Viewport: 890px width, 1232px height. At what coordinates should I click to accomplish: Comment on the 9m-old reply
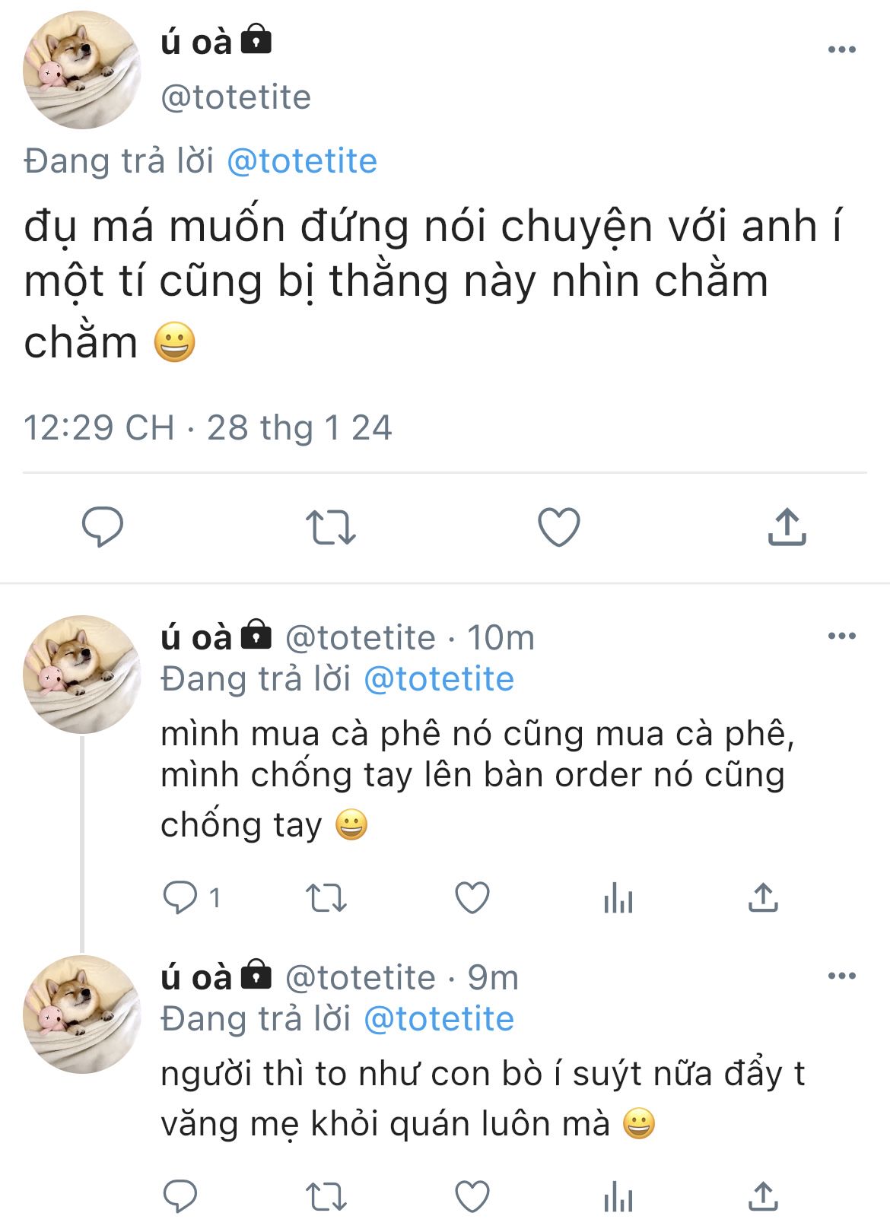coord(180,1197)
